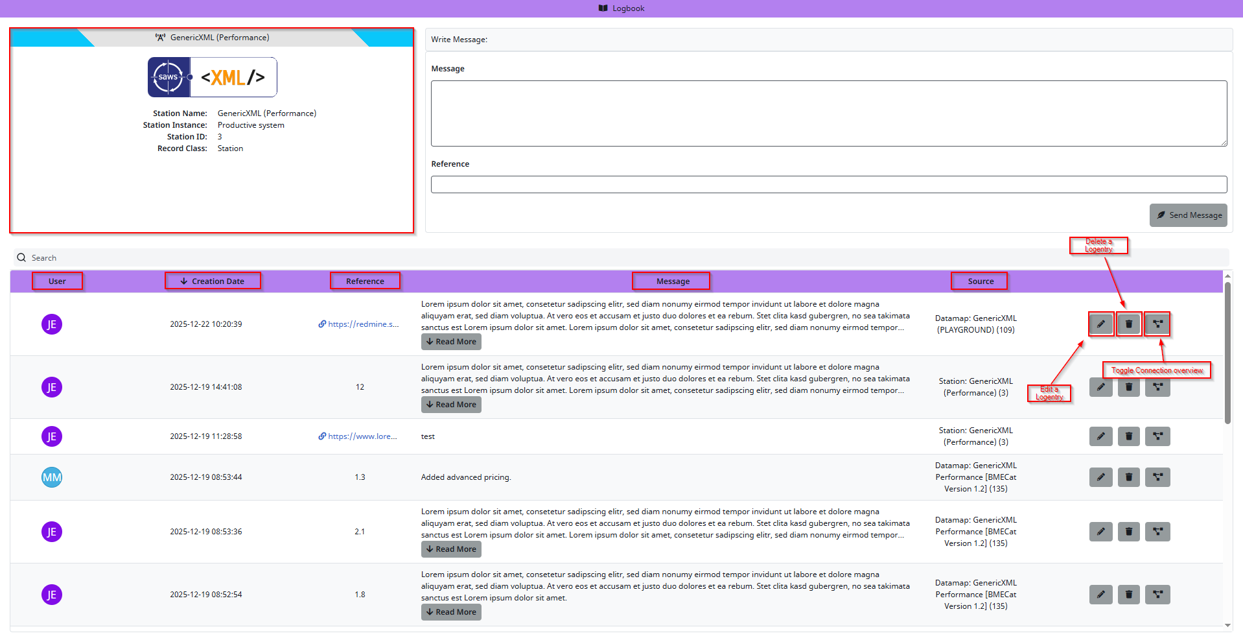Sort table by the User column header
This screenshot has height=640, width=1243.
57,281
